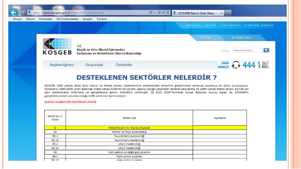
Task: Click the search magnifier in address bar
Action: pos(151,12)
